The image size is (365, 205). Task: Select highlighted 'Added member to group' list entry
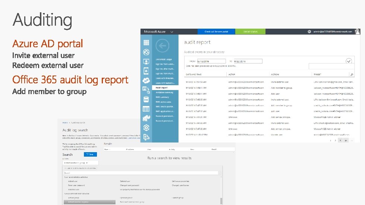(x=89, y=202)
